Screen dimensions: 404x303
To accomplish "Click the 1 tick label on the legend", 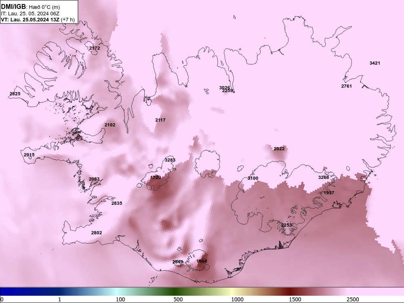I will (x=59, y=299).
